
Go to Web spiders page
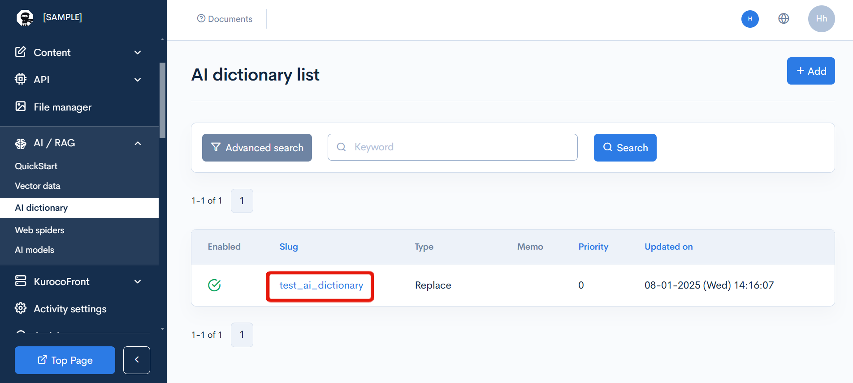coord(39,230)
